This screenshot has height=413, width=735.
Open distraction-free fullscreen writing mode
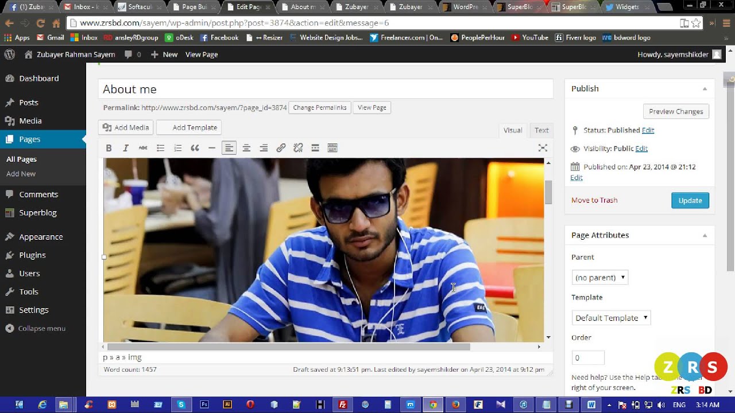[x=543, y=148]
